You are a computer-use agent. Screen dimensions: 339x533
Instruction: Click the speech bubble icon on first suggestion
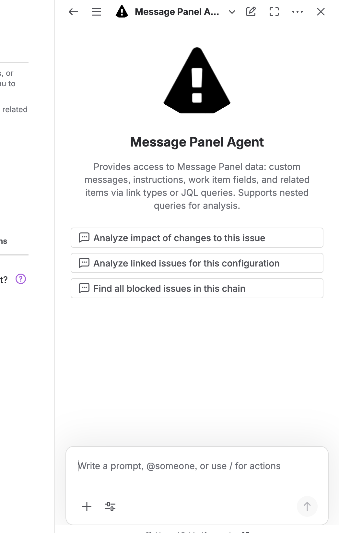pyautogui.click(x=84, y=238)
